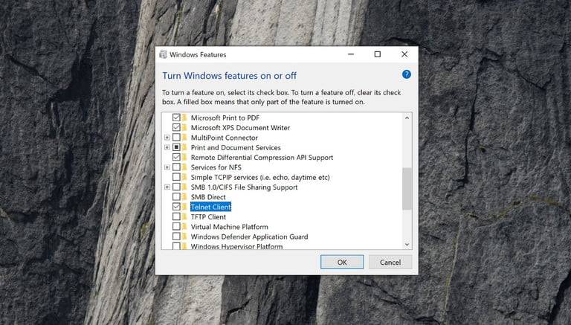Viewport: 571px width, 325px height.
Task: Click the Cancel button
Action: pyautogui.click(x=390, y=262)
